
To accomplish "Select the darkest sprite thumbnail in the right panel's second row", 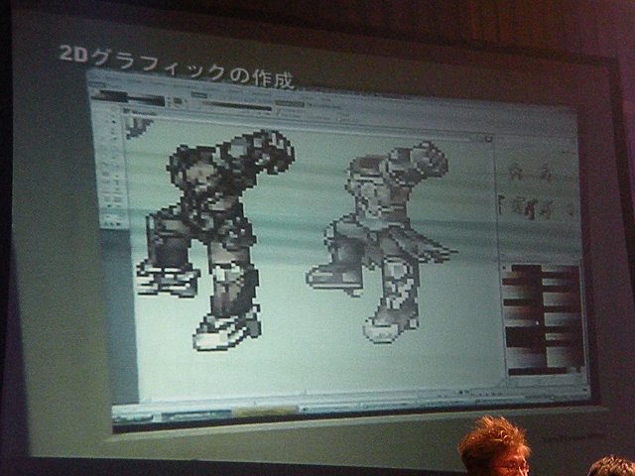I will (x=531, y=209).
